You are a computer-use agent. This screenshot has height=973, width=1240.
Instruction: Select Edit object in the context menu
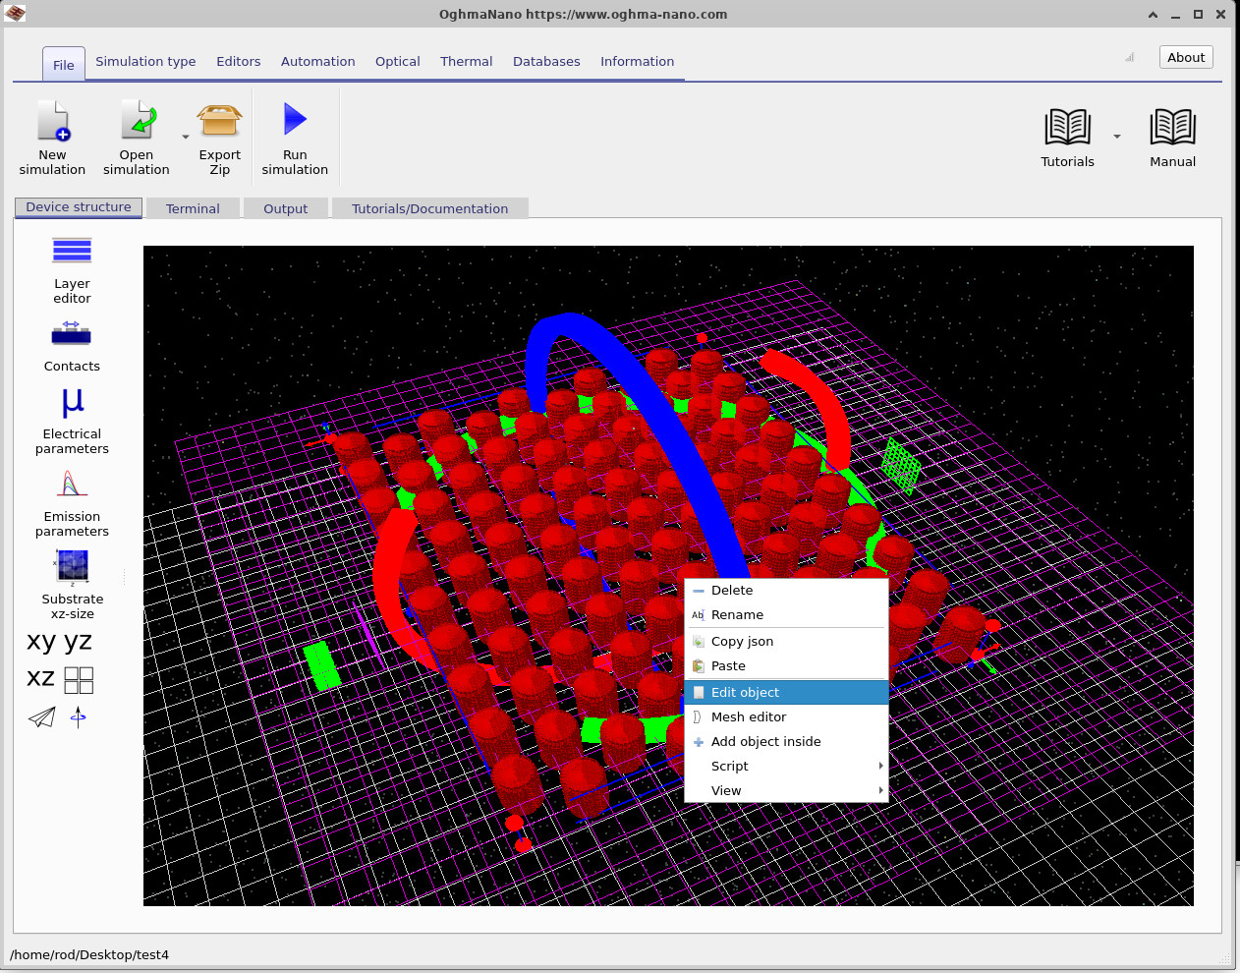786,693
